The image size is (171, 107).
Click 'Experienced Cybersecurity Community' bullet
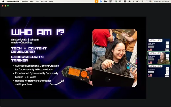(x=37, y=73)
